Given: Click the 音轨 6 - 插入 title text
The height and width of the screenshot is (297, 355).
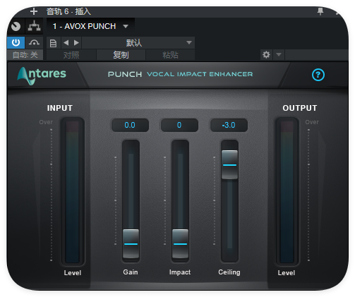Looking at the screenshot, I should 68,11.
